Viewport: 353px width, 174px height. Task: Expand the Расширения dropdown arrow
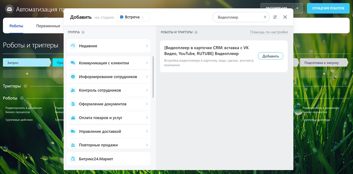coord(297,8)
